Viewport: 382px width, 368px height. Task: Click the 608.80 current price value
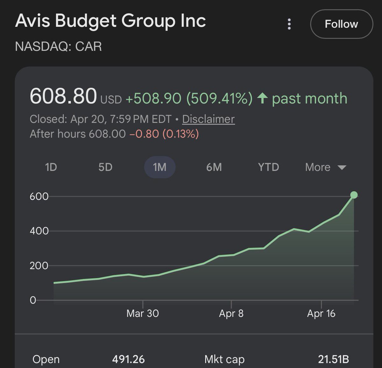(63, 96)
